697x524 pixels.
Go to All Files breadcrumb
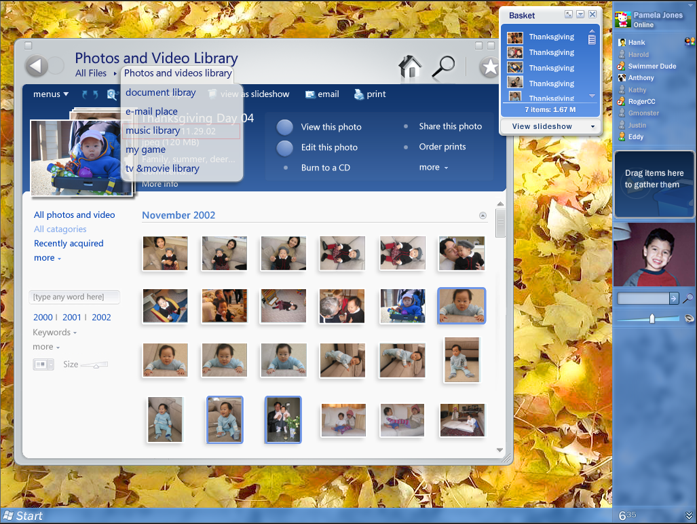tap(91, 73)
